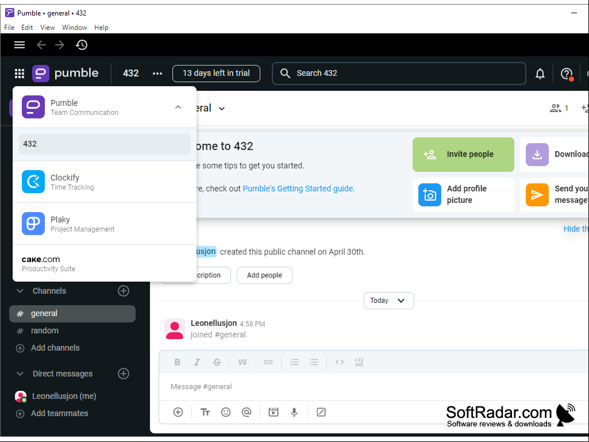Click the Send your message card
The image size is (589, 442).
(x=555, y=195)
